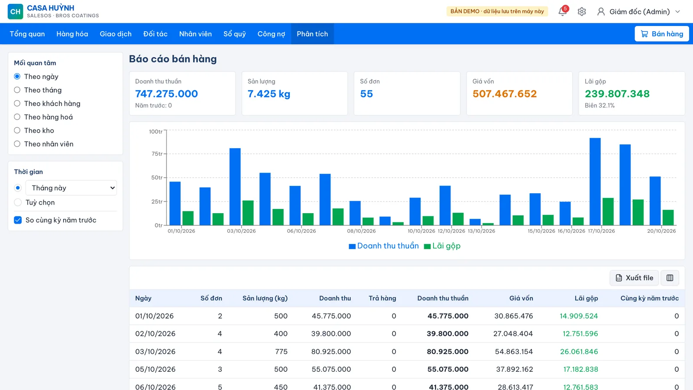Screen dimensions: 693x390
Task: Select Theo khách hàng radio option
Action: coord(17,104)
